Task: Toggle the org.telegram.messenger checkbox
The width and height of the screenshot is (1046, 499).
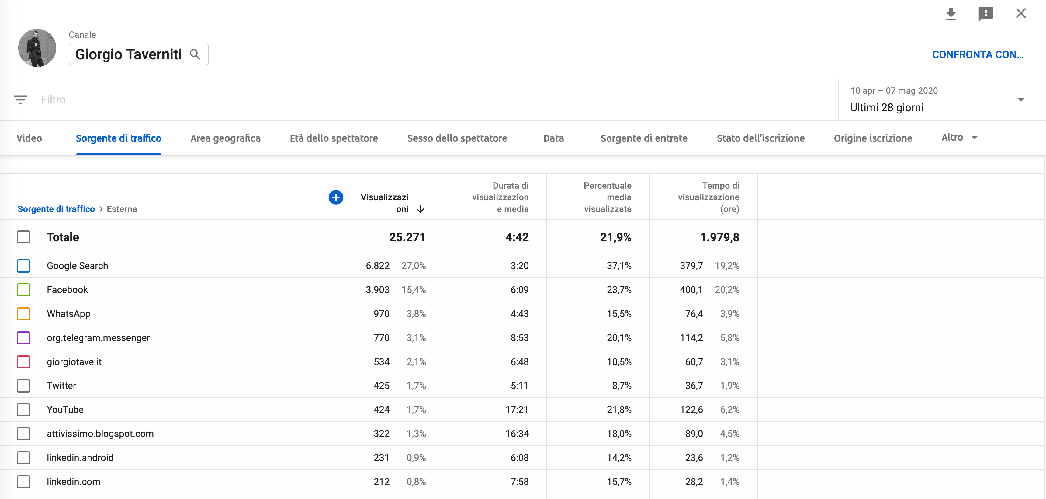Action: point(23,338)
